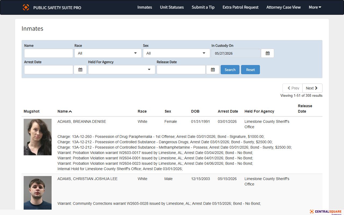
Task: Open Submit a Tip page
Action: 203,7
